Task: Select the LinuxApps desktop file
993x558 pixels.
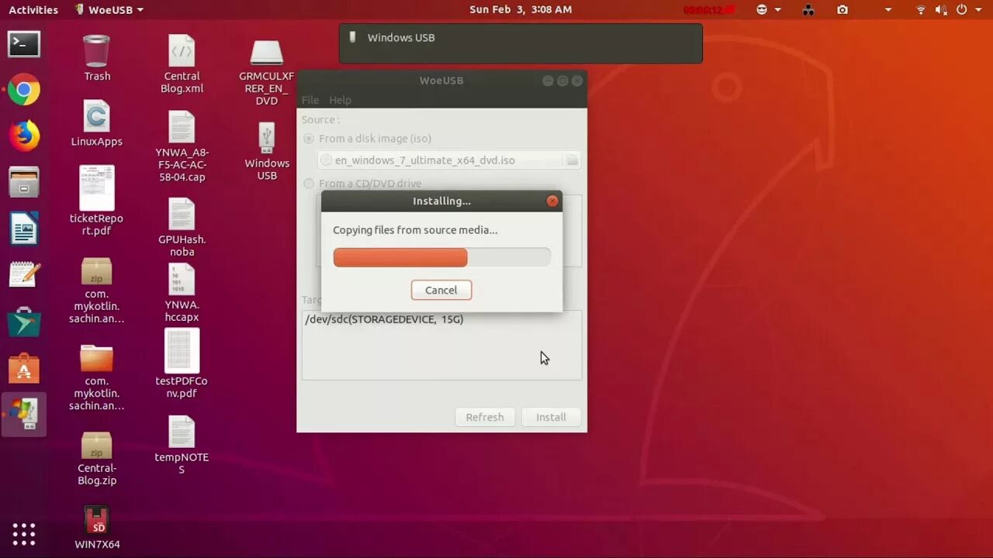Action: (x=97, y=123)
